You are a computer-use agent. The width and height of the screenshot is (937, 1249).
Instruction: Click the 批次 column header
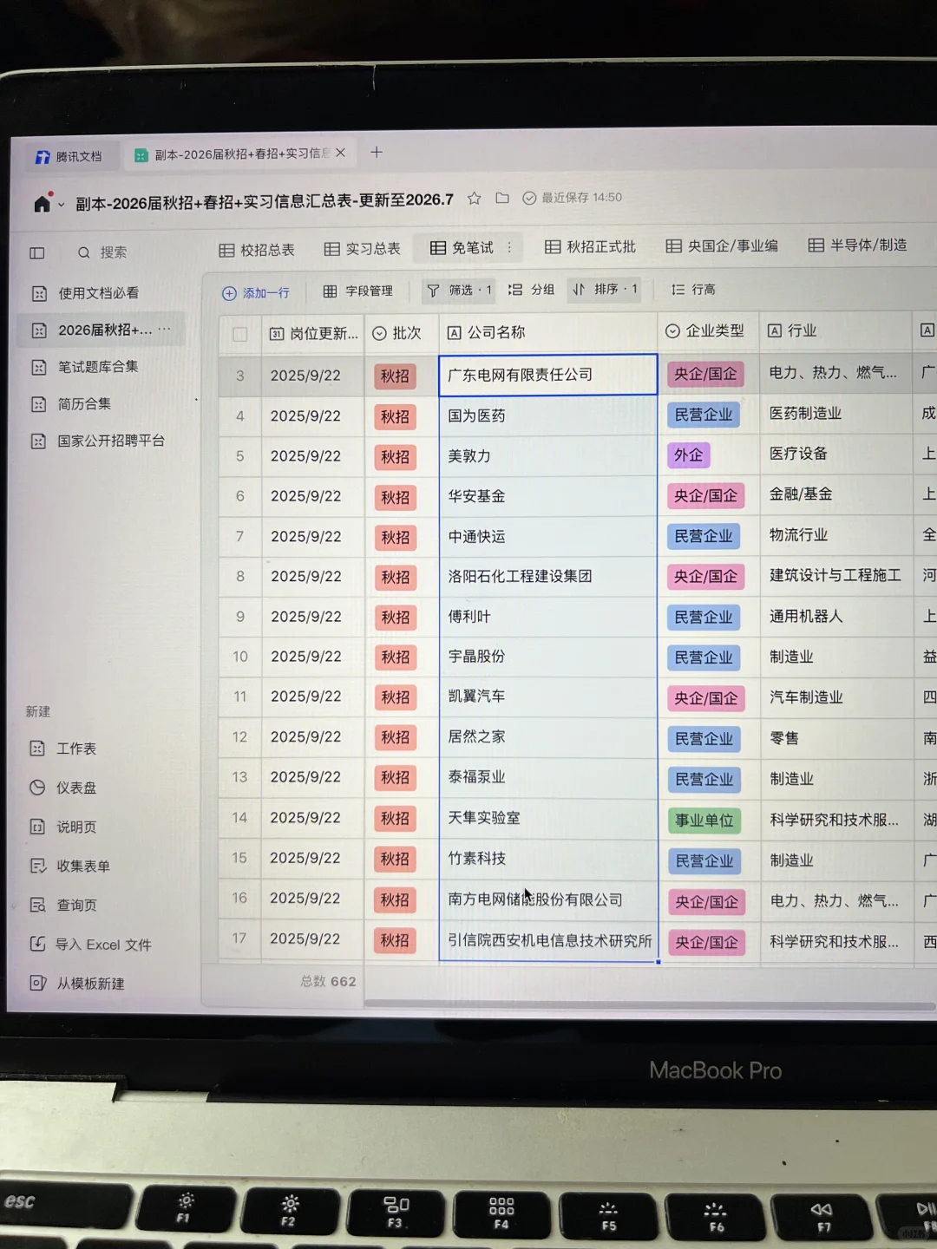coord(402,333)
